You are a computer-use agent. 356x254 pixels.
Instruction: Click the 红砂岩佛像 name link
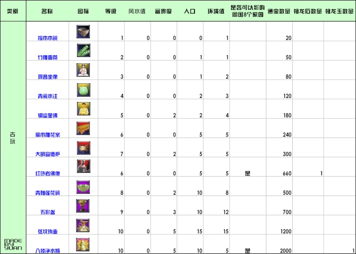[48, 173]
